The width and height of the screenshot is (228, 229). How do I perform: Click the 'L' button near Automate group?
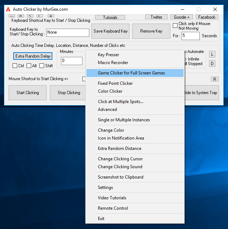pos(212,54)
